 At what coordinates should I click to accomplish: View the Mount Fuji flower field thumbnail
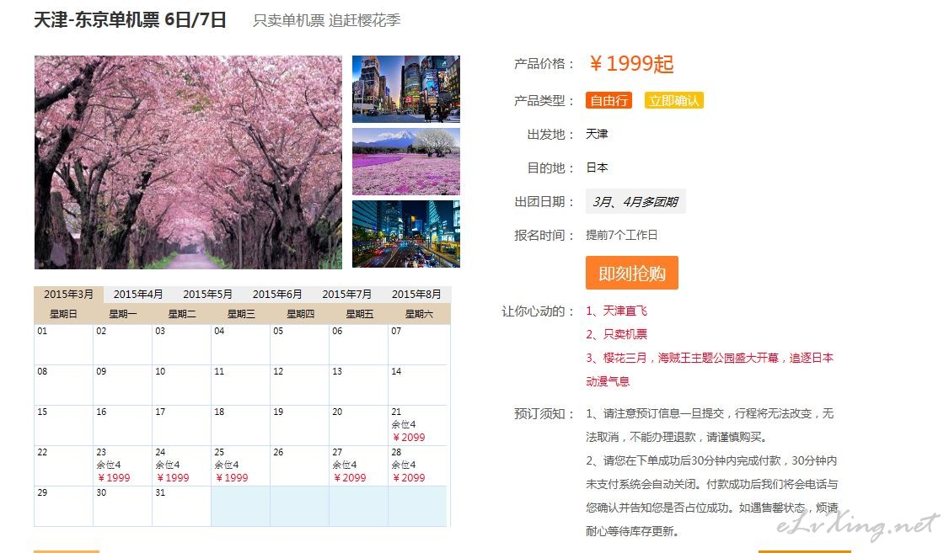pyautogui.click(x=406, y=162)
